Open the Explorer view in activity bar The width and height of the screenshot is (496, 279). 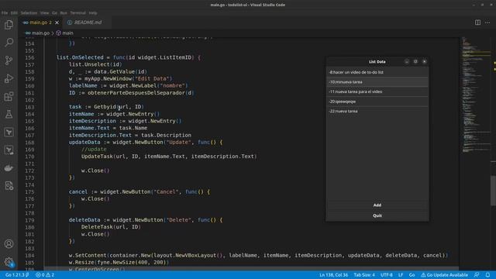tap(9, 25)
